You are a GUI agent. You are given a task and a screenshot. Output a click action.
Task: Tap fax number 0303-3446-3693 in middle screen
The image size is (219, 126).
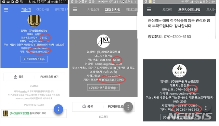[x=113, y=80]
